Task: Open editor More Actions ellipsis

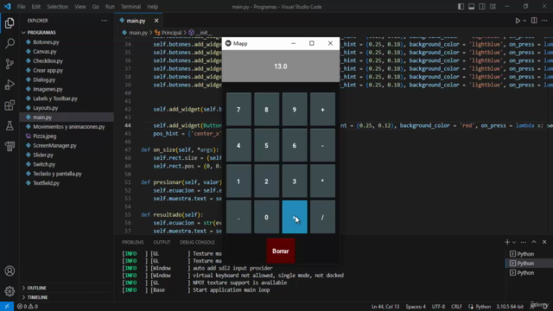Action: [x=544, y=21]
